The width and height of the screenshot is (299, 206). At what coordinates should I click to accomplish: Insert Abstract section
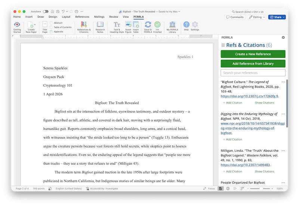(x=56, y=23)
